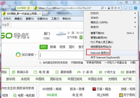The image size is (140, 98).
Task: Expand the 360导航 certificate dropdown arrow
Action: 32,8
